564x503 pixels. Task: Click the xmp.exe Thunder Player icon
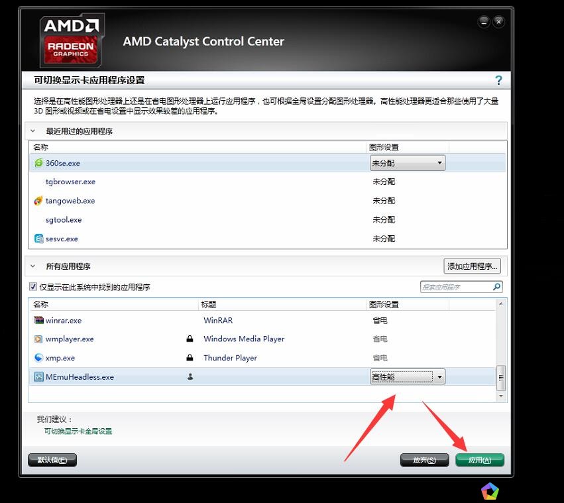tap(38, 358)
